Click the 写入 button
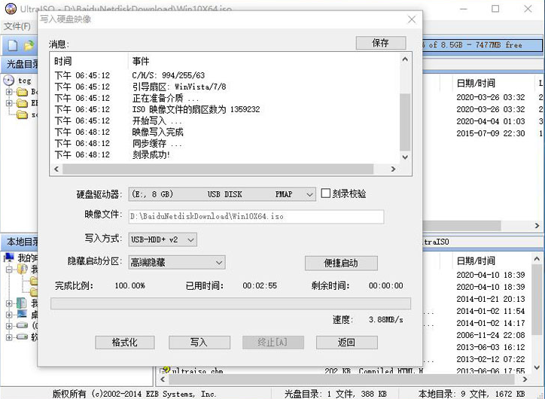545x399 pixels. [x=198, y=342]
